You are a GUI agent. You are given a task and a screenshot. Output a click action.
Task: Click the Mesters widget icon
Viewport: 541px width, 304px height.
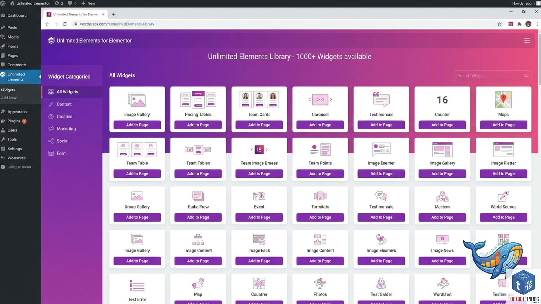(x=442, y=196)
